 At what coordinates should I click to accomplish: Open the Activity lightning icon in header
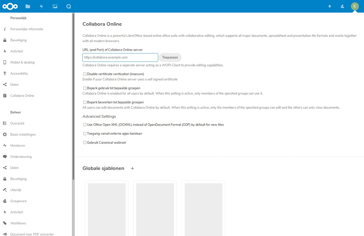point(41,6)
